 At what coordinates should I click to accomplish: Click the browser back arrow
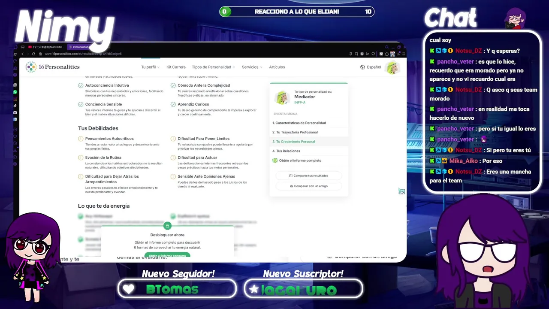[x=23, y=54]
